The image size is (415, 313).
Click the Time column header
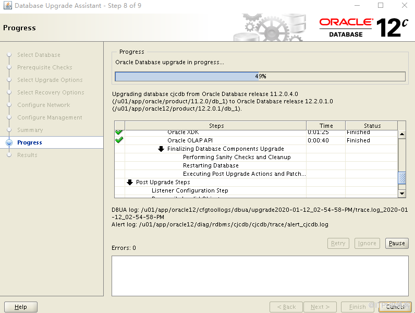[x=326, y=126]
